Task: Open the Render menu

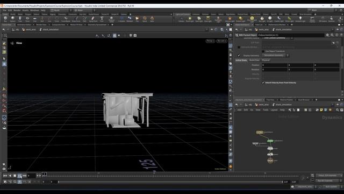Action: point(17,10)
